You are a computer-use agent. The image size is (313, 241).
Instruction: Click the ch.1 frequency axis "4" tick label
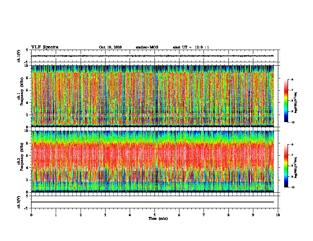pos(27,103)
